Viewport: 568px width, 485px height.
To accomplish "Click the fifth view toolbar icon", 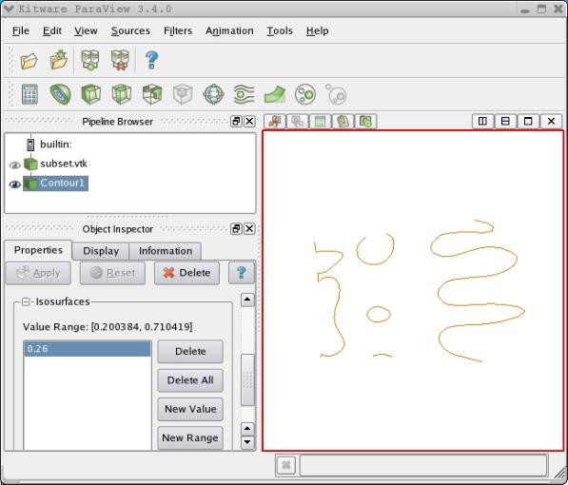I will coord(366,121).
